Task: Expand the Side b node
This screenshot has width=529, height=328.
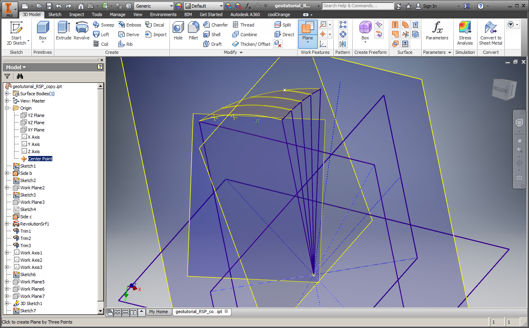Action: point(6,173)
